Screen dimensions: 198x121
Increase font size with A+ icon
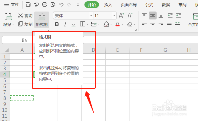pos(122,15)
